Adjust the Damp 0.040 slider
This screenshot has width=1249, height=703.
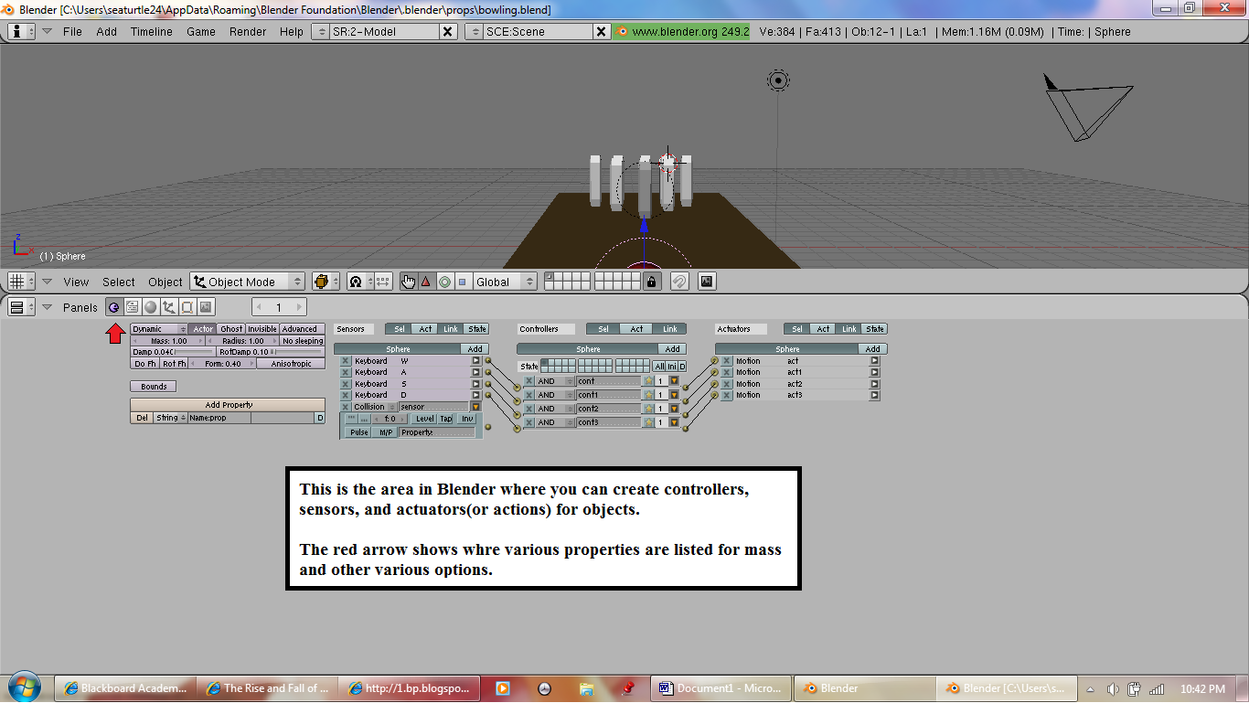[174, 350]
